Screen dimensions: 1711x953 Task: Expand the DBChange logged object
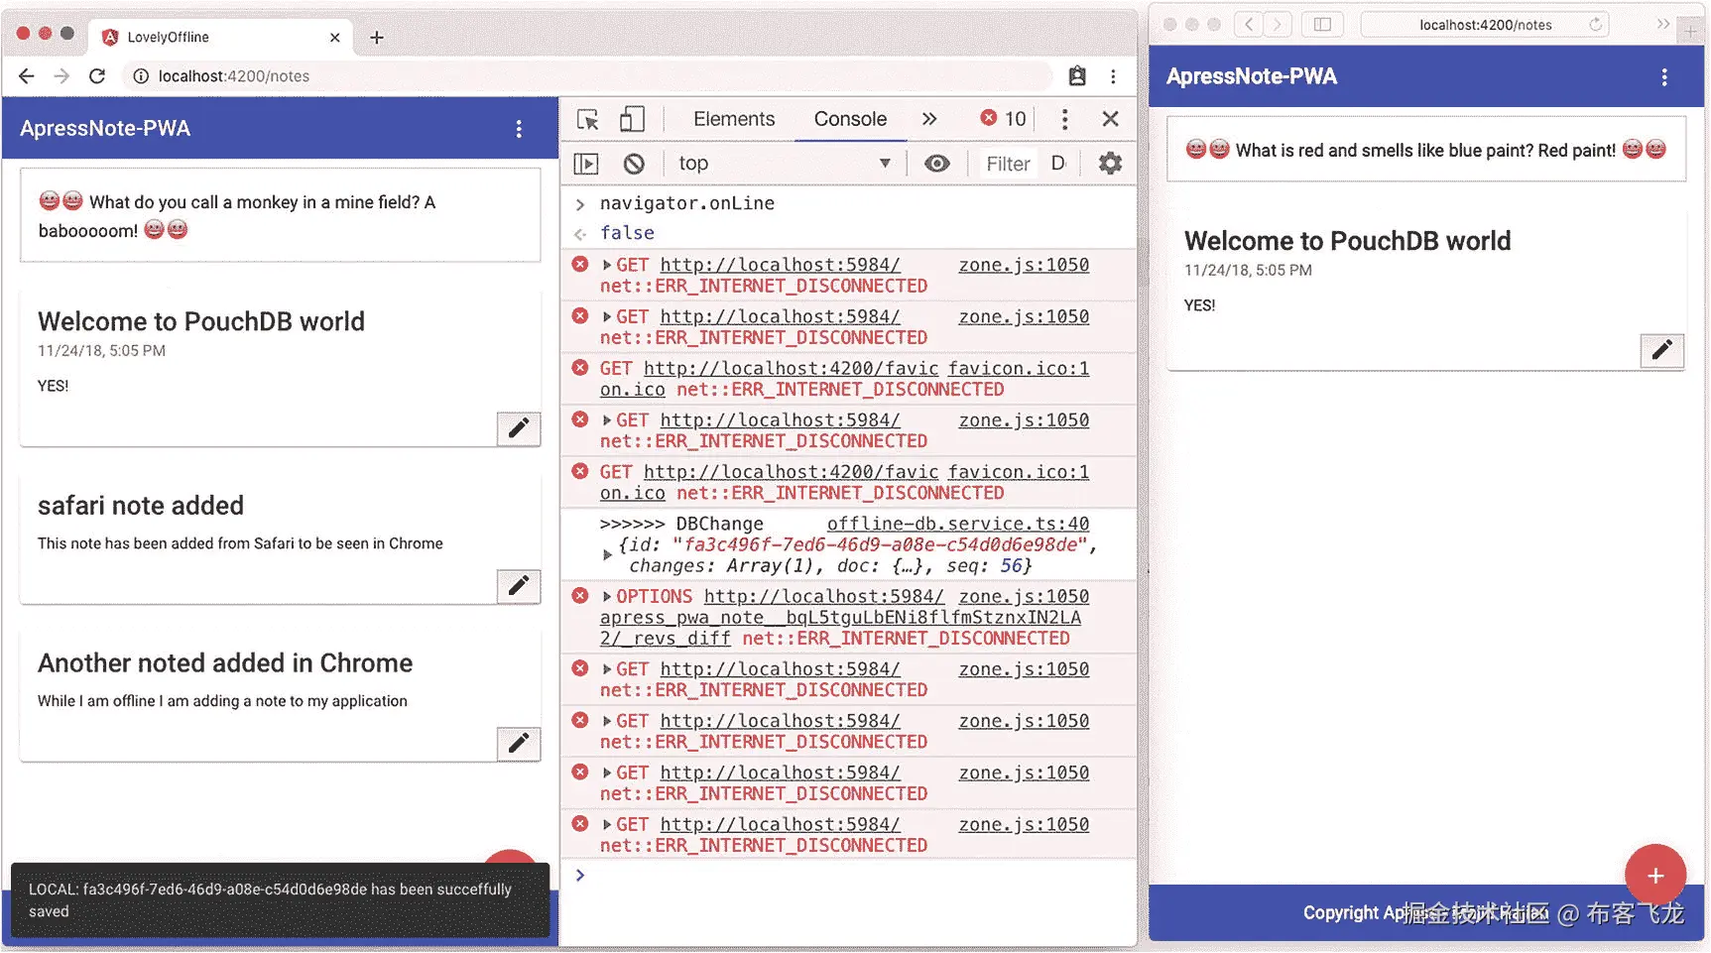pyautogui.click(x=607, y=555)
